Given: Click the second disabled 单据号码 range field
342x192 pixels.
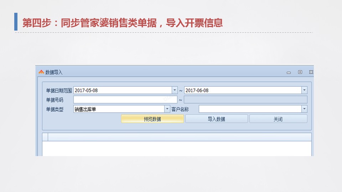Looking at the screenshot, I should [245, 100].
